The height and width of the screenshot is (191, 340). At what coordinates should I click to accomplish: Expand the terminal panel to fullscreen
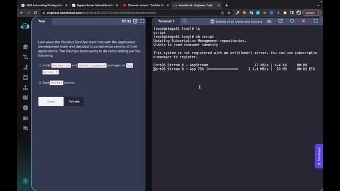(316, 21)
